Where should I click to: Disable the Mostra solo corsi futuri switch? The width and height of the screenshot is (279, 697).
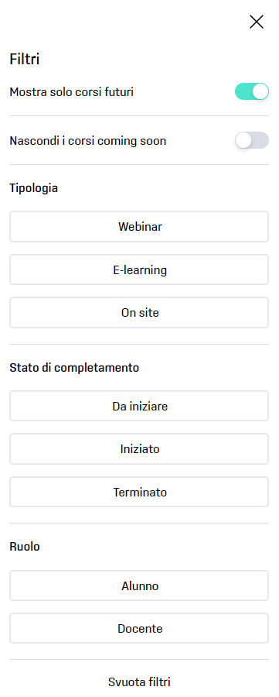pyautogui.click(x=252, y=91)
